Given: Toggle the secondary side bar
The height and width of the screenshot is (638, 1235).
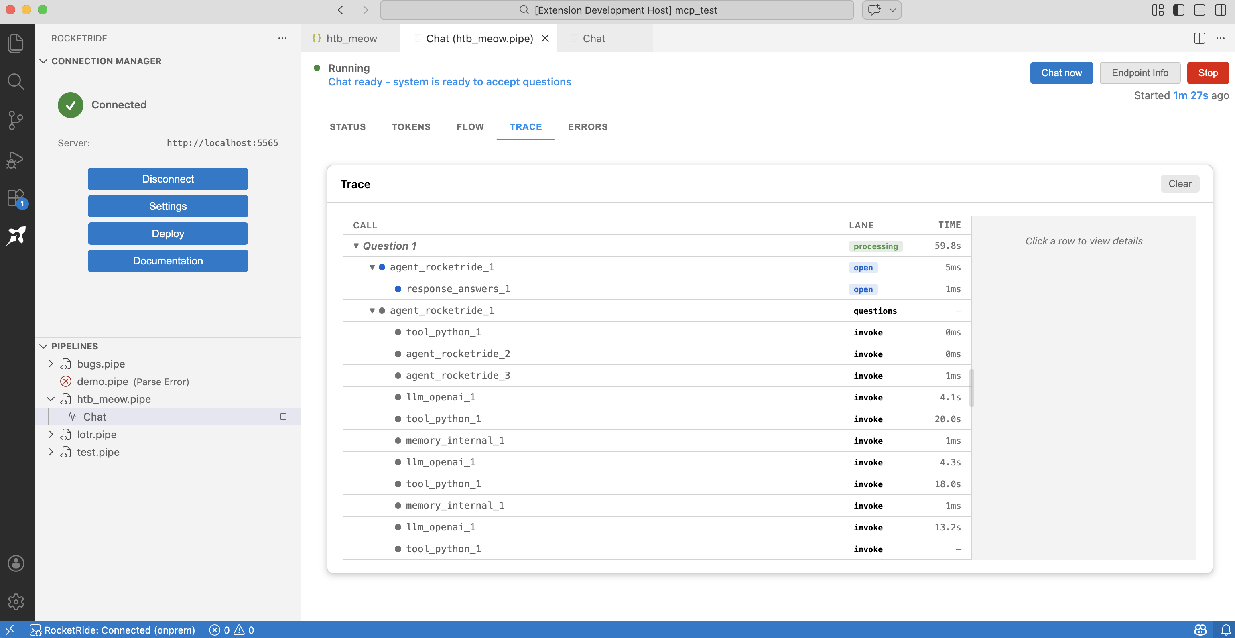Looking at the screenshot, I should click(x=1220, y=10).
